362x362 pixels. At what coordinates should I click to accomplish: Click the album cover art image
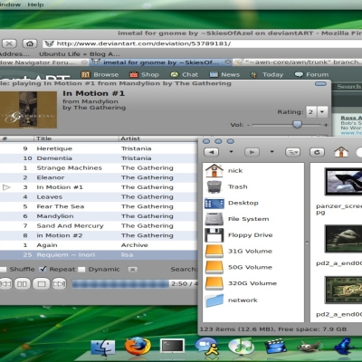click(x=28, y=110)
